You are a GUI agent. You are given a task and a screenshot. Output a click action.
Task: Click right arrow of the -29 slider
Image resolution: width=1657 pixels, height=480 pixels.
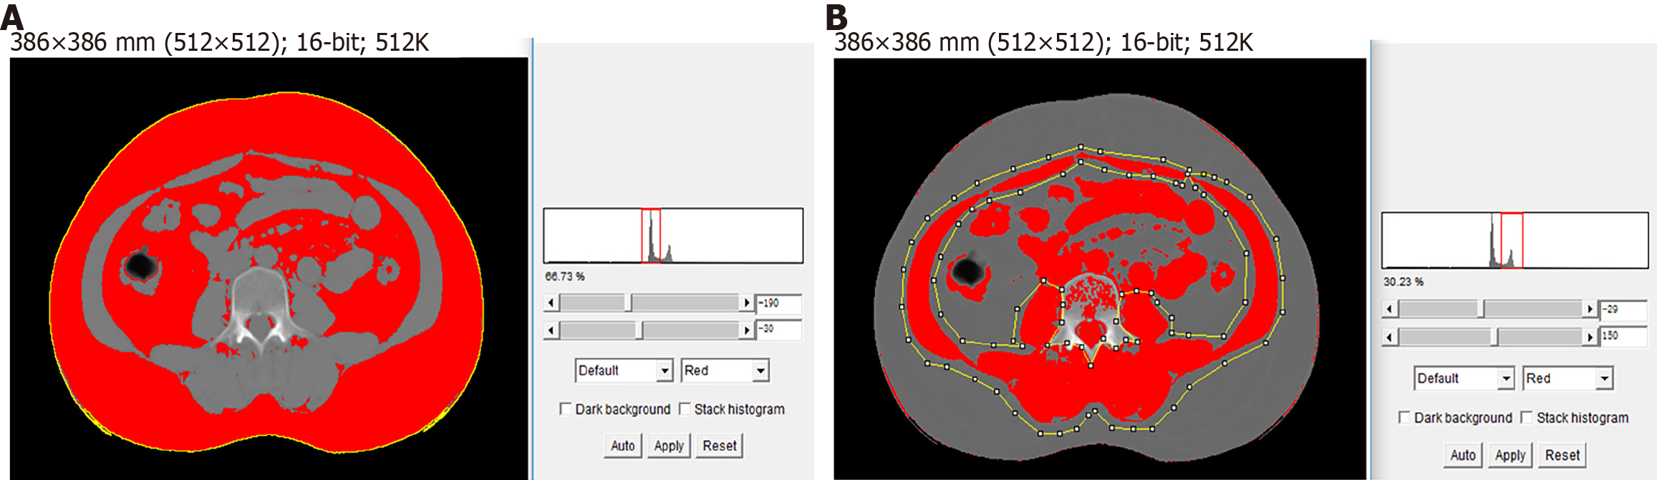1590,309
